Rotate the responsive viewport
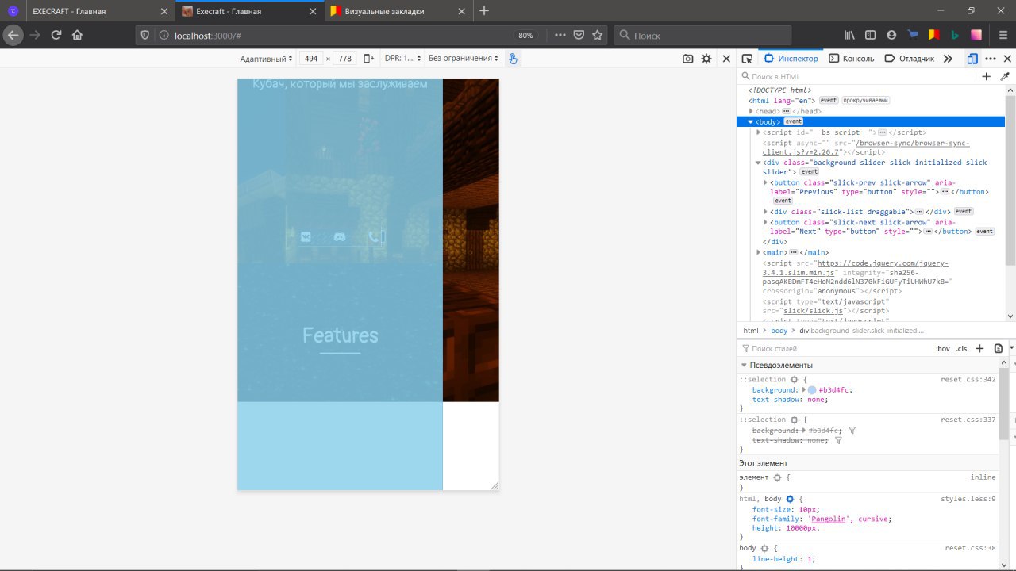Image resolution: width=1016 pixels, height=571 pixels. click(x=368, y=59)
